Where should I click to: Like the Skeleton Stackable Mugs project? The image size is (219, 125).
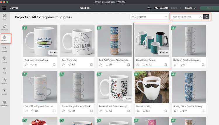pyautogui.click(x=181, y=65)
